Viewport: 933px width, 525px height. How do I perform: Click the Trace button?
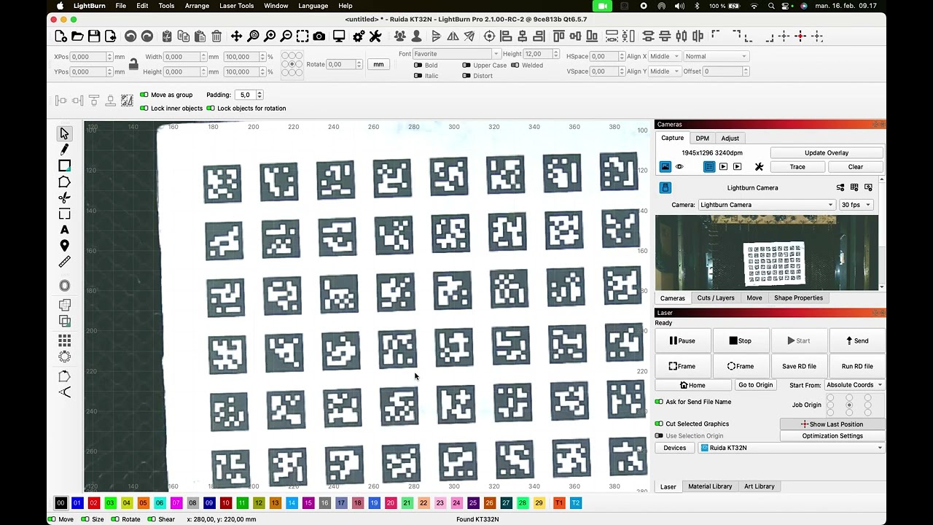click(x=797, y=167)
